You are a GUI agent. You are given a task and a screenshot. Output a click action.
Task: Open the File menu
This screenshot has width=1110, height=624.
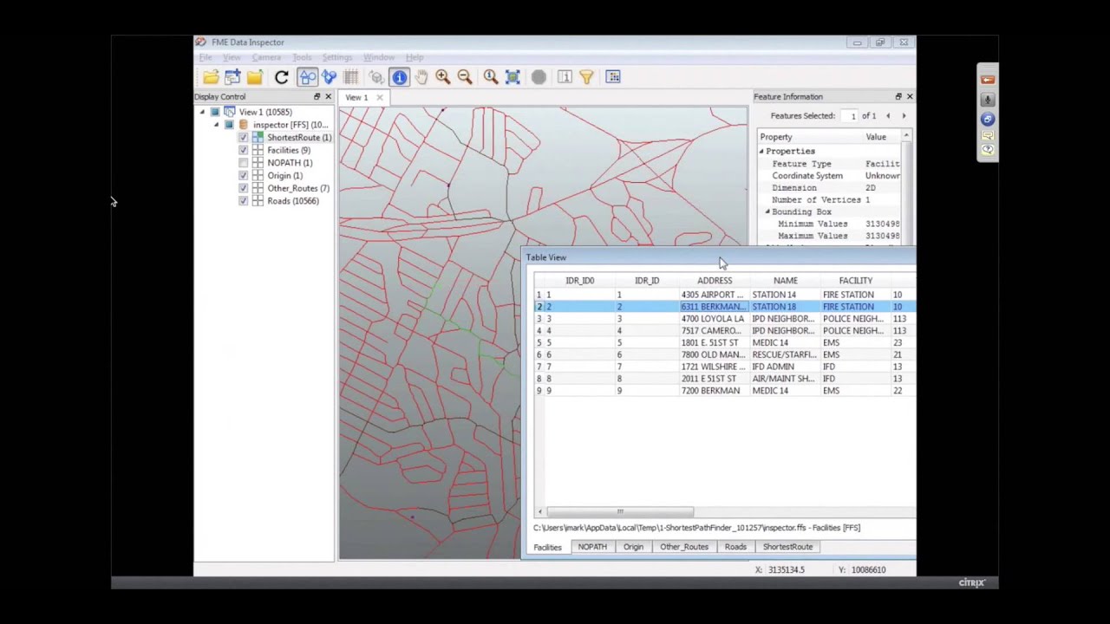coord(206,57)
